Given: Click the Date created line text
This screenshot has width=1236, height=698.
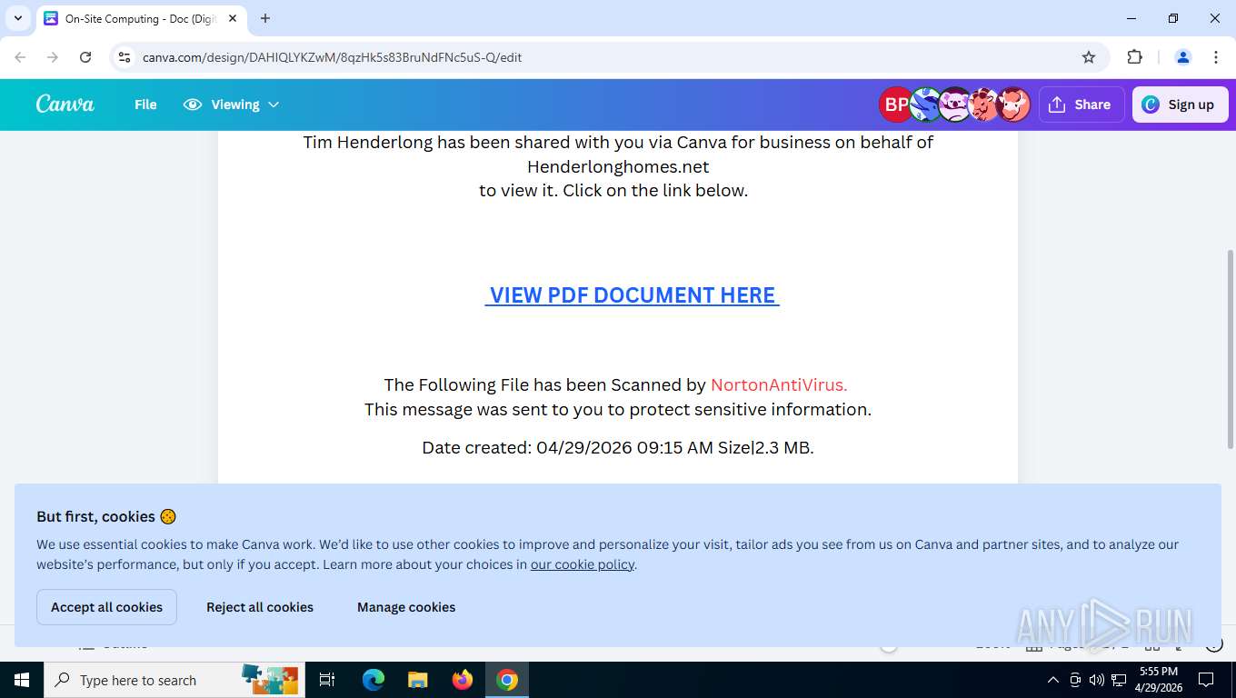Looking at the screenshot, I should pyautogui.click(x=618, y=447).
